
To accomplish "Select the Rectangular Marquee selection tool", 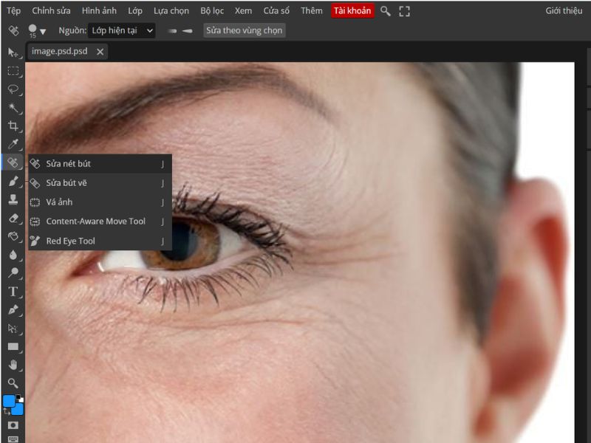I will 13,71.
